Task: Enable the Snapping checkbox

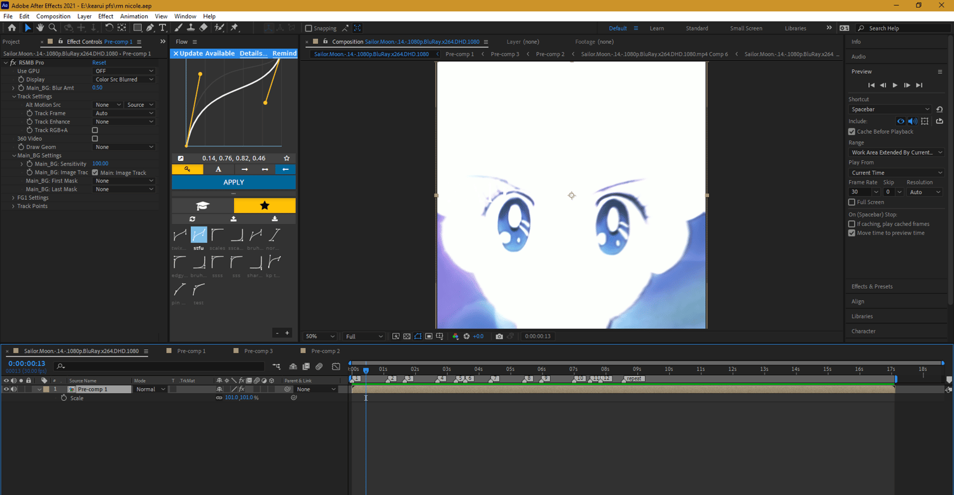Action: 308,28
